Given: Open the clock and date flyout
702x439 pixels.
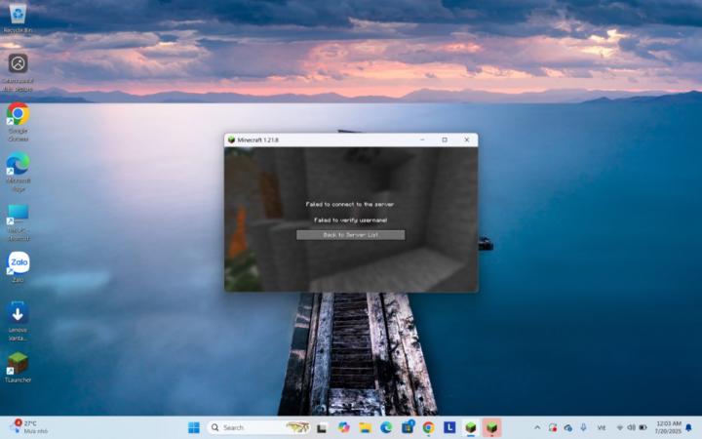Looking at the screenshot, I should (668, 427).
